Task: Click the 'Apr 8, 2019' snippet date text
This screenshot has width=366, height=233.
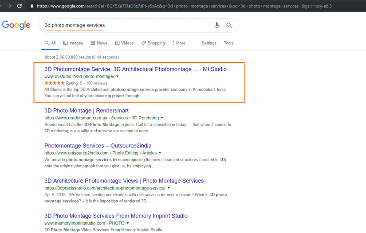Action: 55,195
